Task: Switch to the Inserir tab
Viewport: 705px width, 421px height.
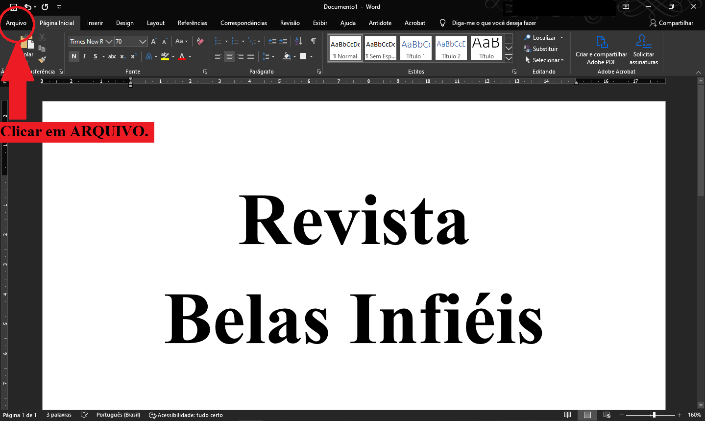Action: (x=95, y=23)
